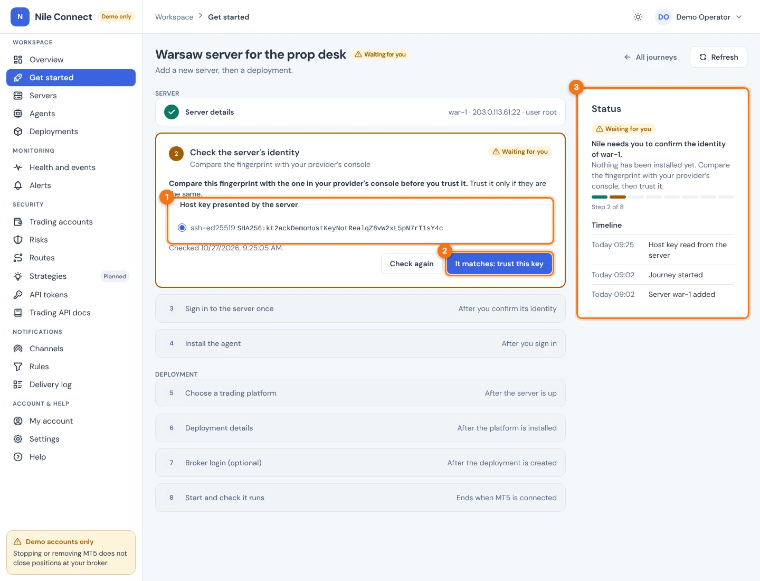Click the Check again button
Viewport: 760px width, 581px height.
point(412,264)
